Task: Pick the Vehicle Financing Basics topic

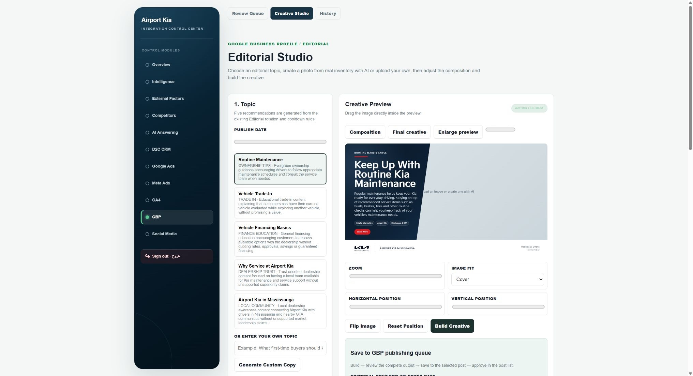Action: click(280, 239)
